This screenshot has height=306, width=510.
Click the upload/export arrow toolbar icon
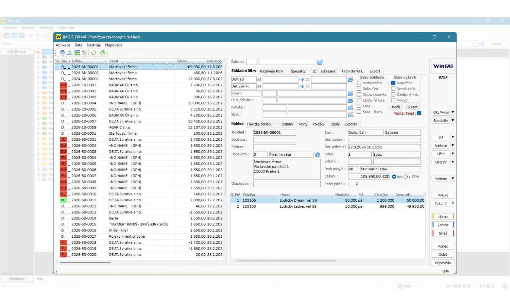click(x=70, y=53)
